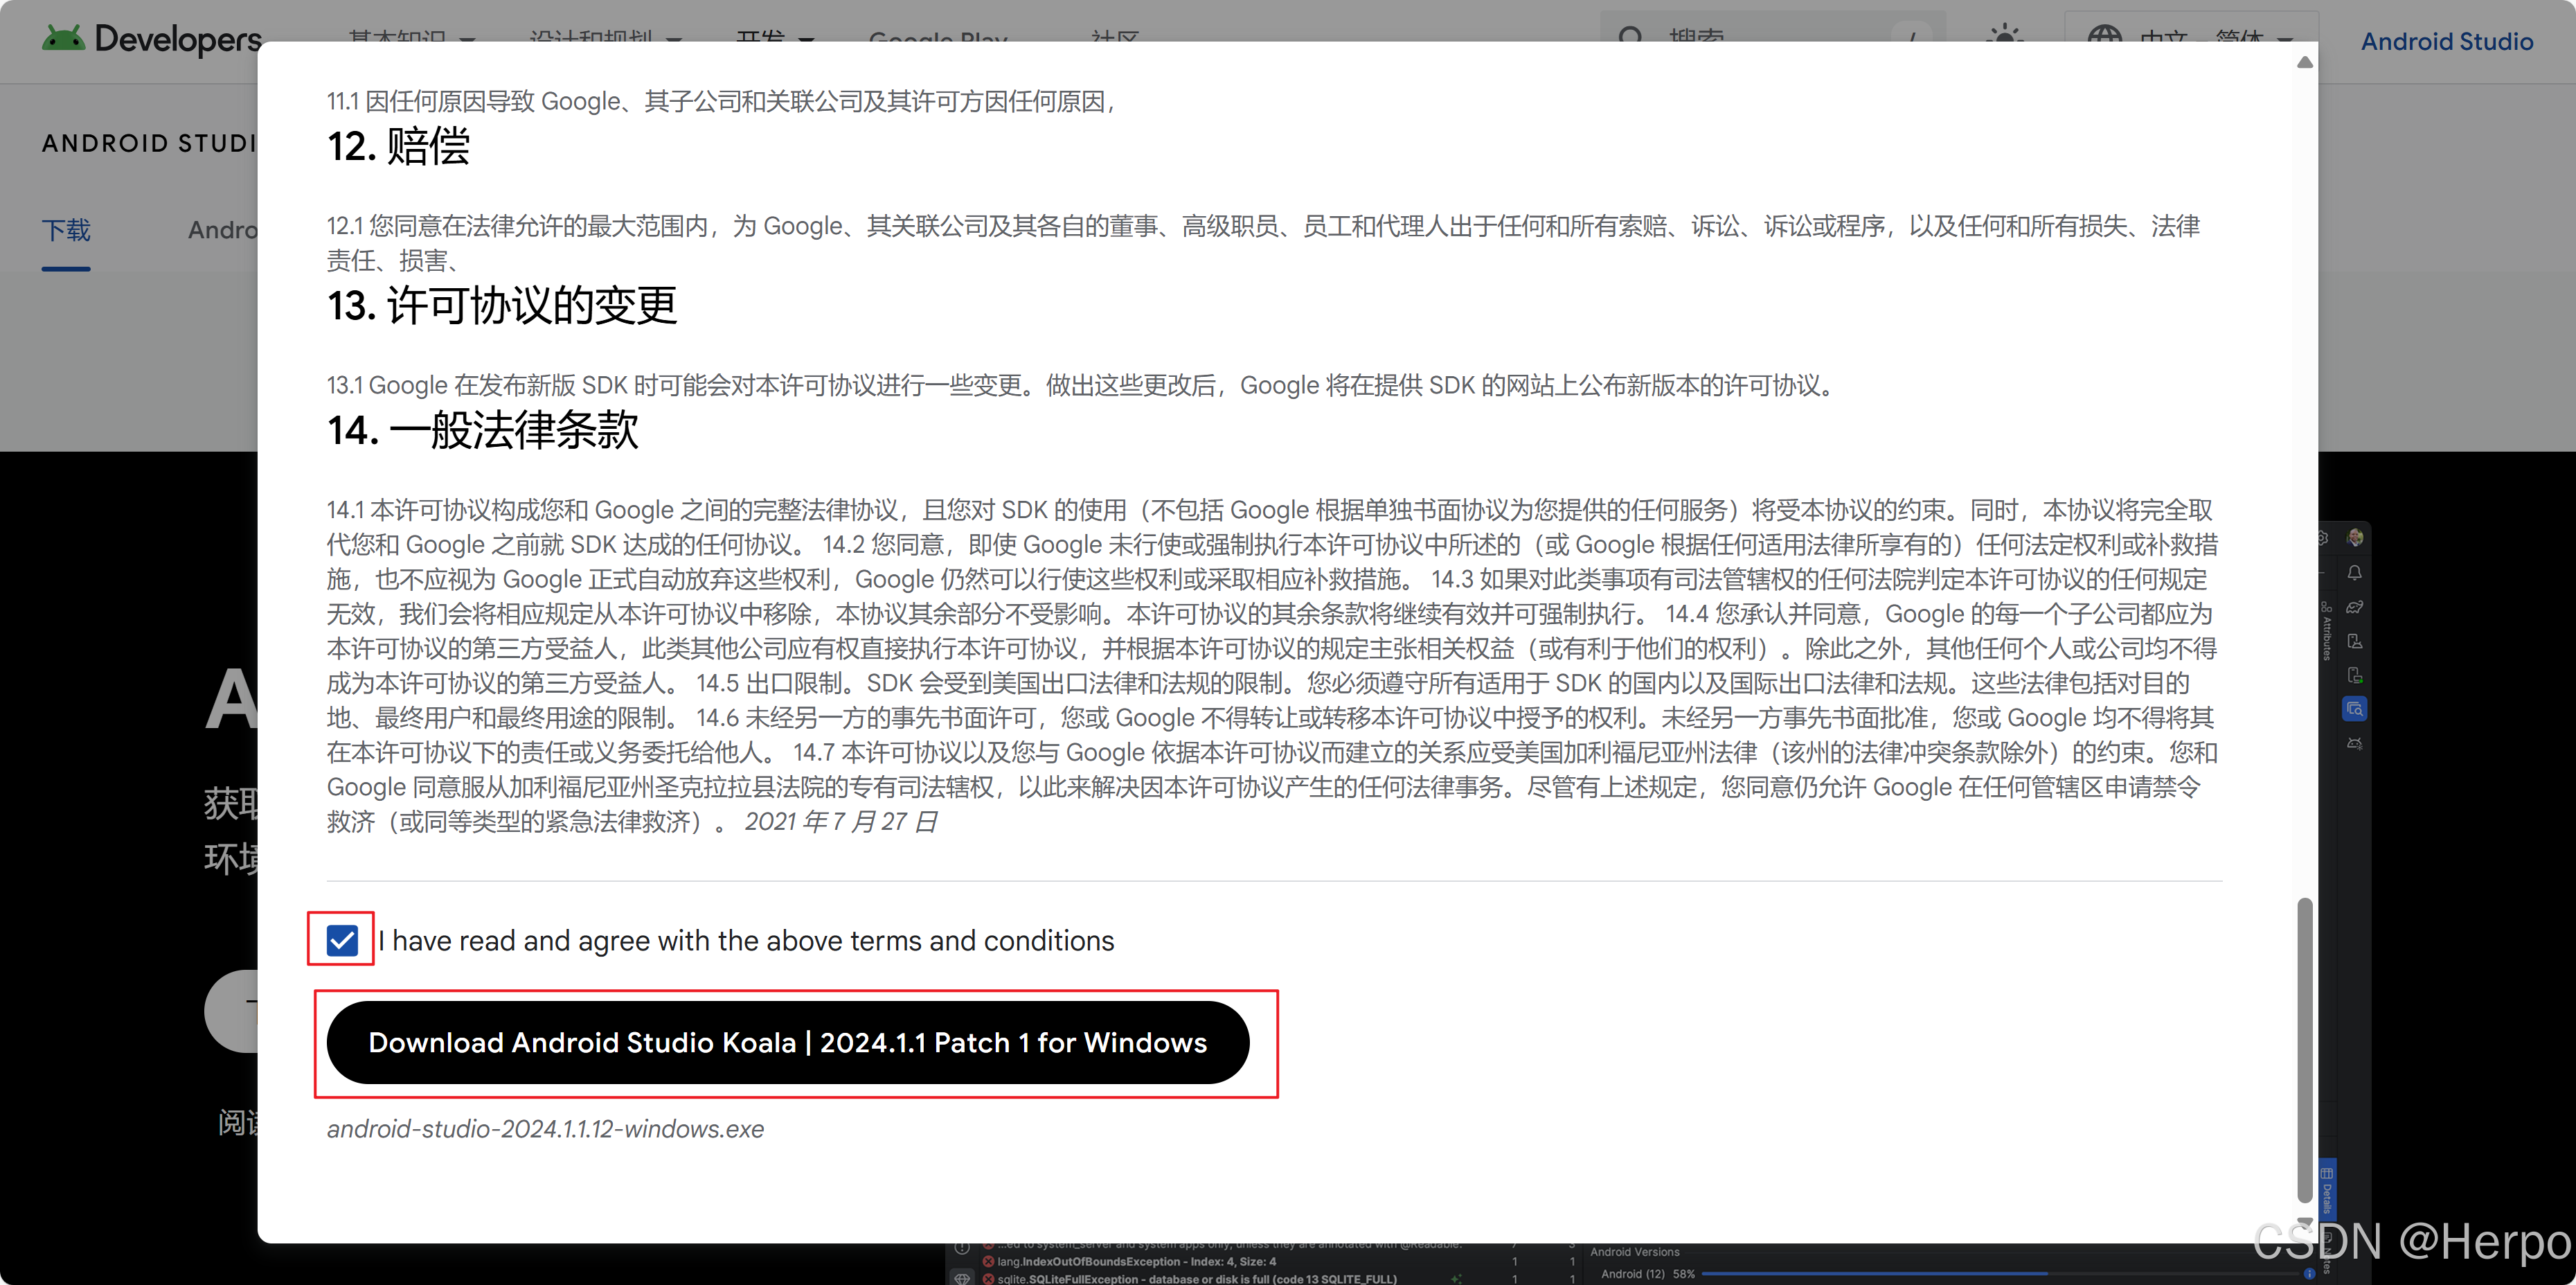2576x1285 pixels.
Task: Select the 下载 tab
Action: [66, 230]
